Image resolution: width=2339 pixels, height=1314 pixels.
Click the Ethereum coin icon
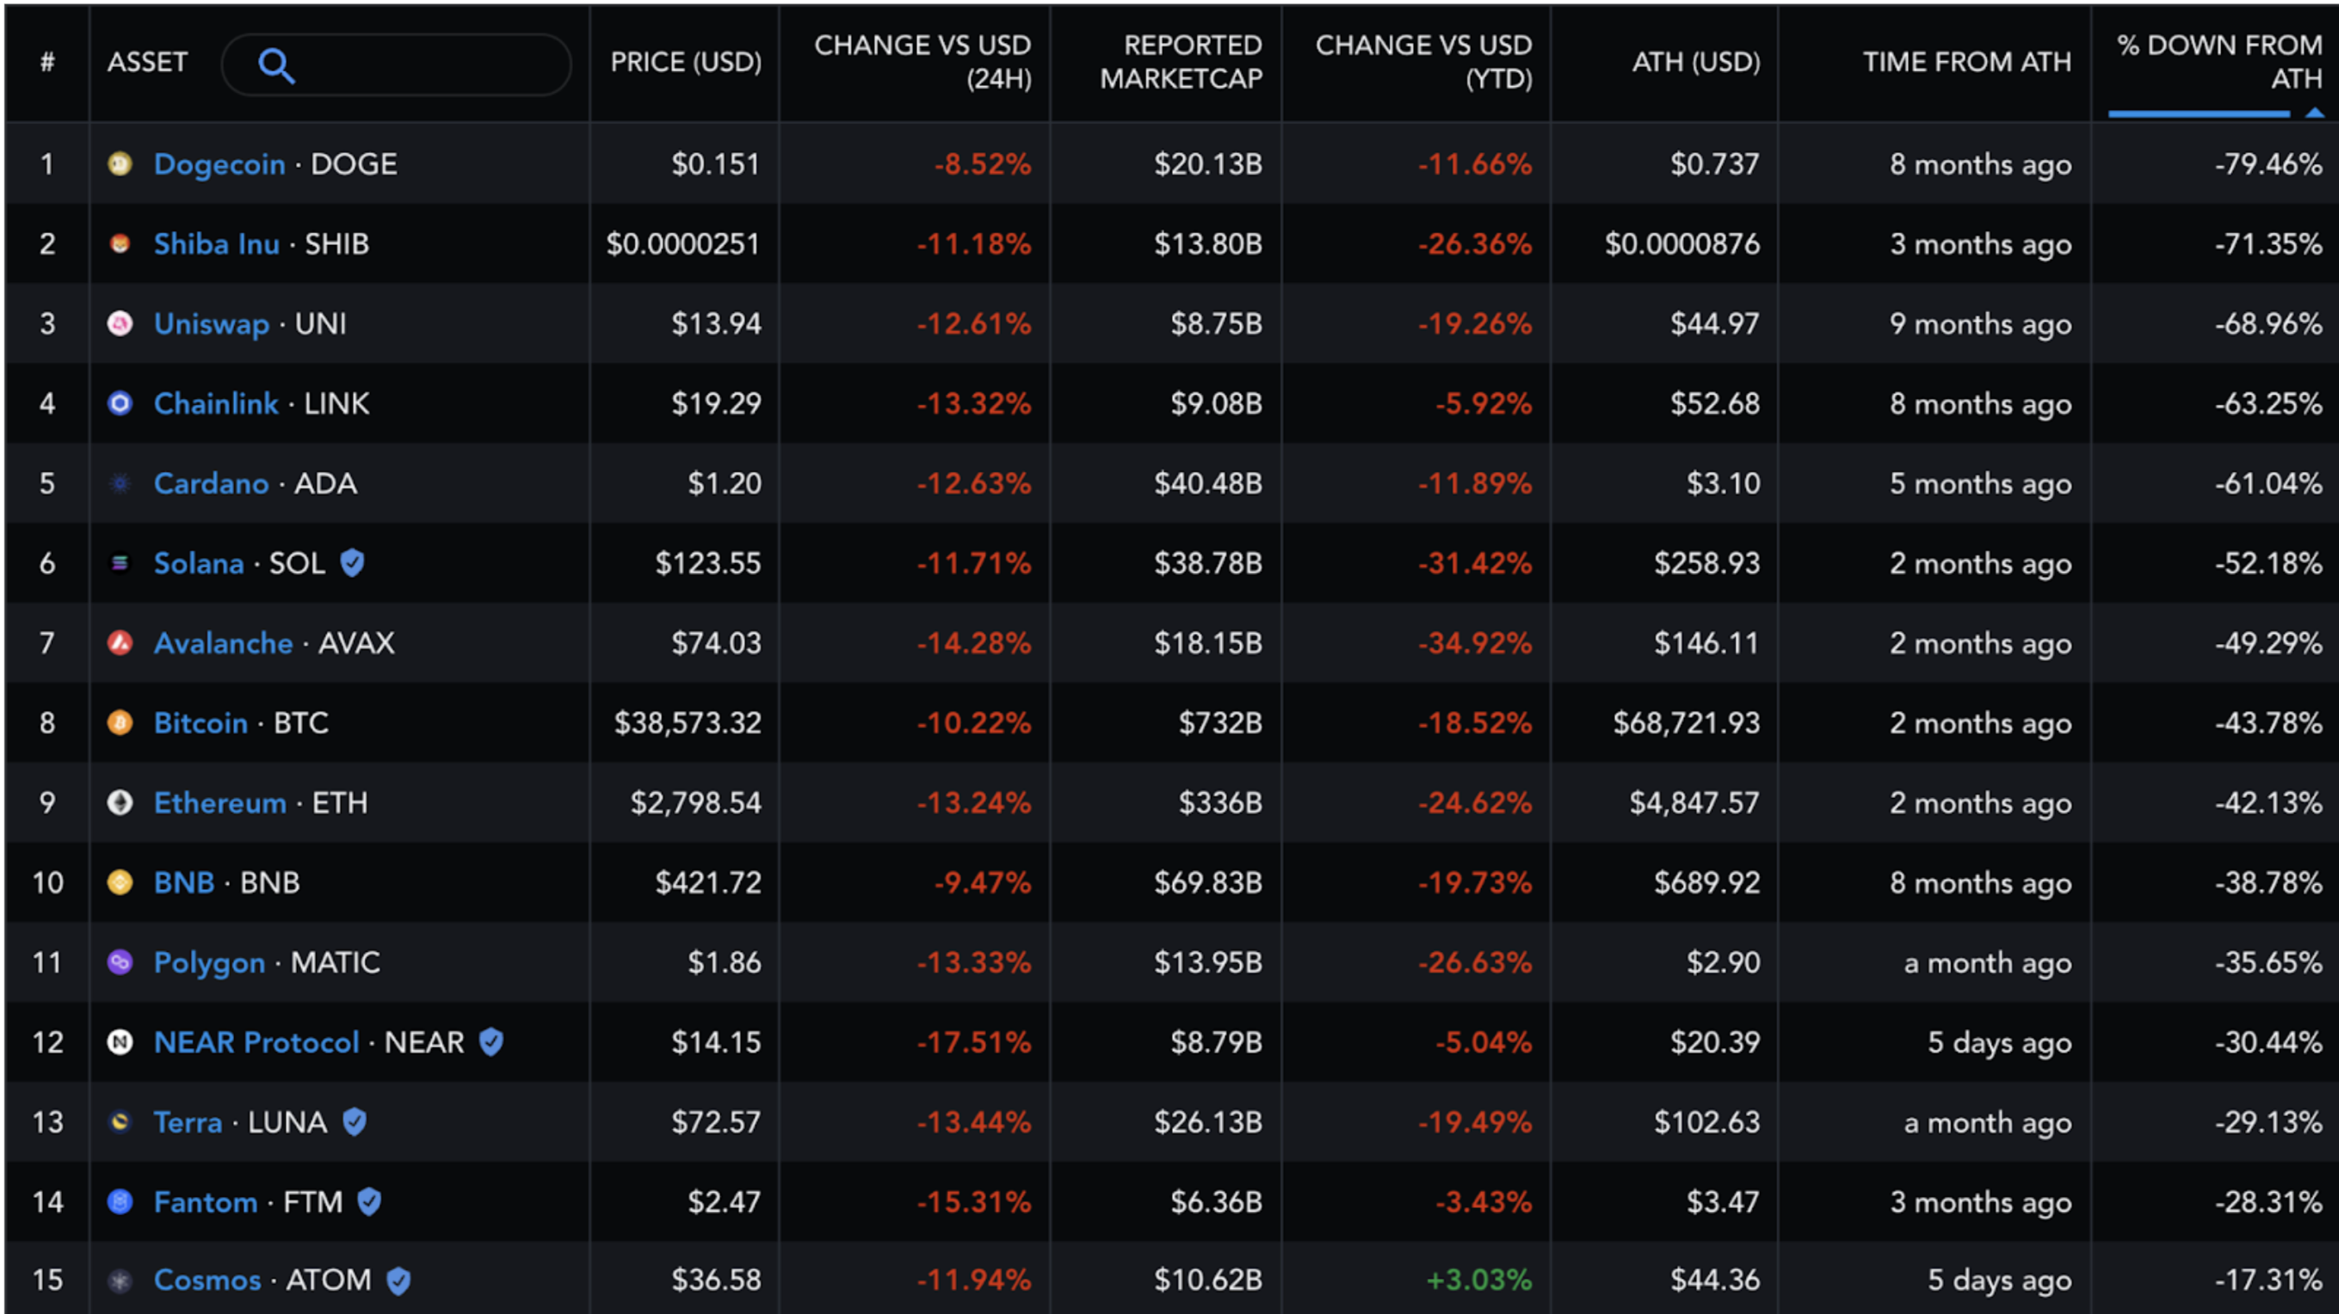pos(120,803)
